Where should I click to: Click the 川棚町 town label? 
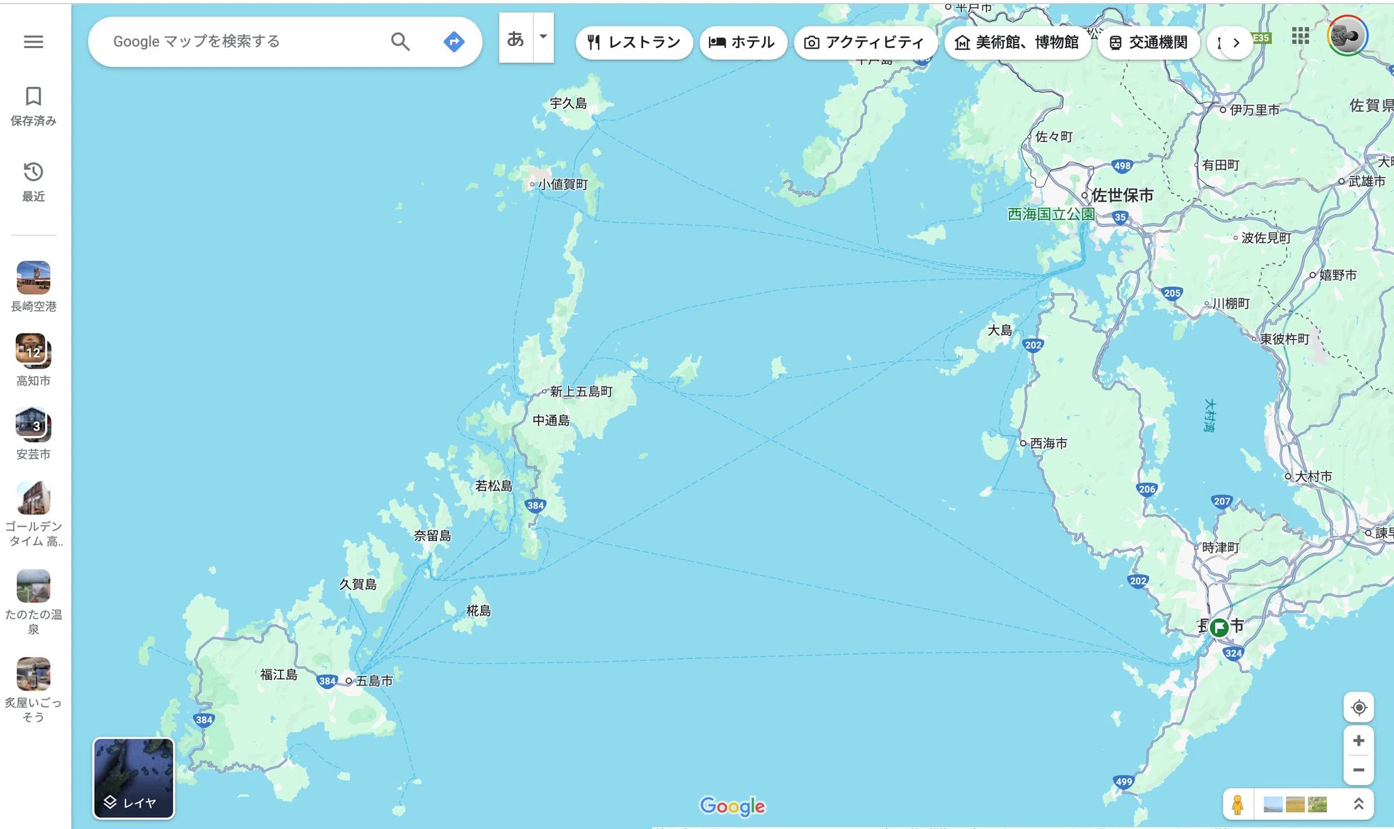(1231, 304)
